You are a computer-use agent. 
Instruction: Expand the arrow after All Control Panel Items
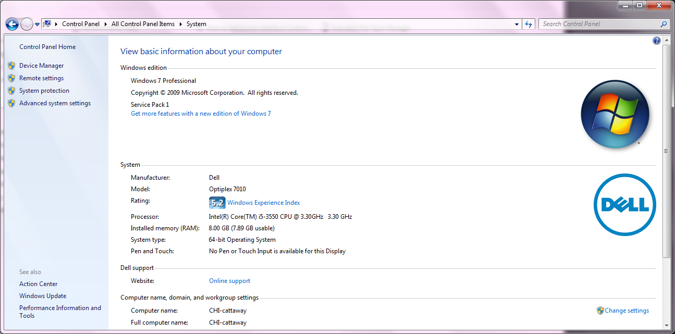(181, 24)
